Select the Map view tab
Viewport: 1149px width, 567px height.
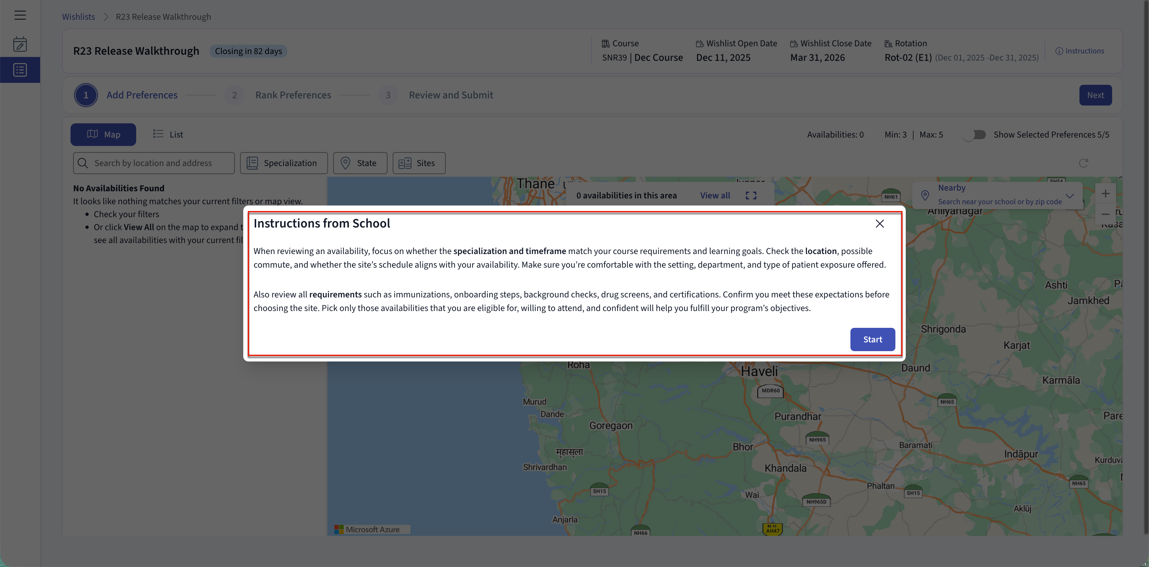click(103, 135)
